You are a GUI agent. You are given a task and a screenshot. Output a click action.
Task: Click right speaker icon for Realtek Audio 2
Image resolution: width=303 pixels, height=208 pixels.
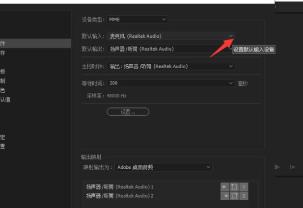click(x=225, y=196)
